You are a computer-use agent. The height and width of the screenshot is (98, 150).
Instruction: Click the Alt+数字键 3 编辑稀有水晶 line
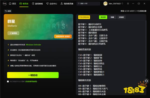(92, 92)
